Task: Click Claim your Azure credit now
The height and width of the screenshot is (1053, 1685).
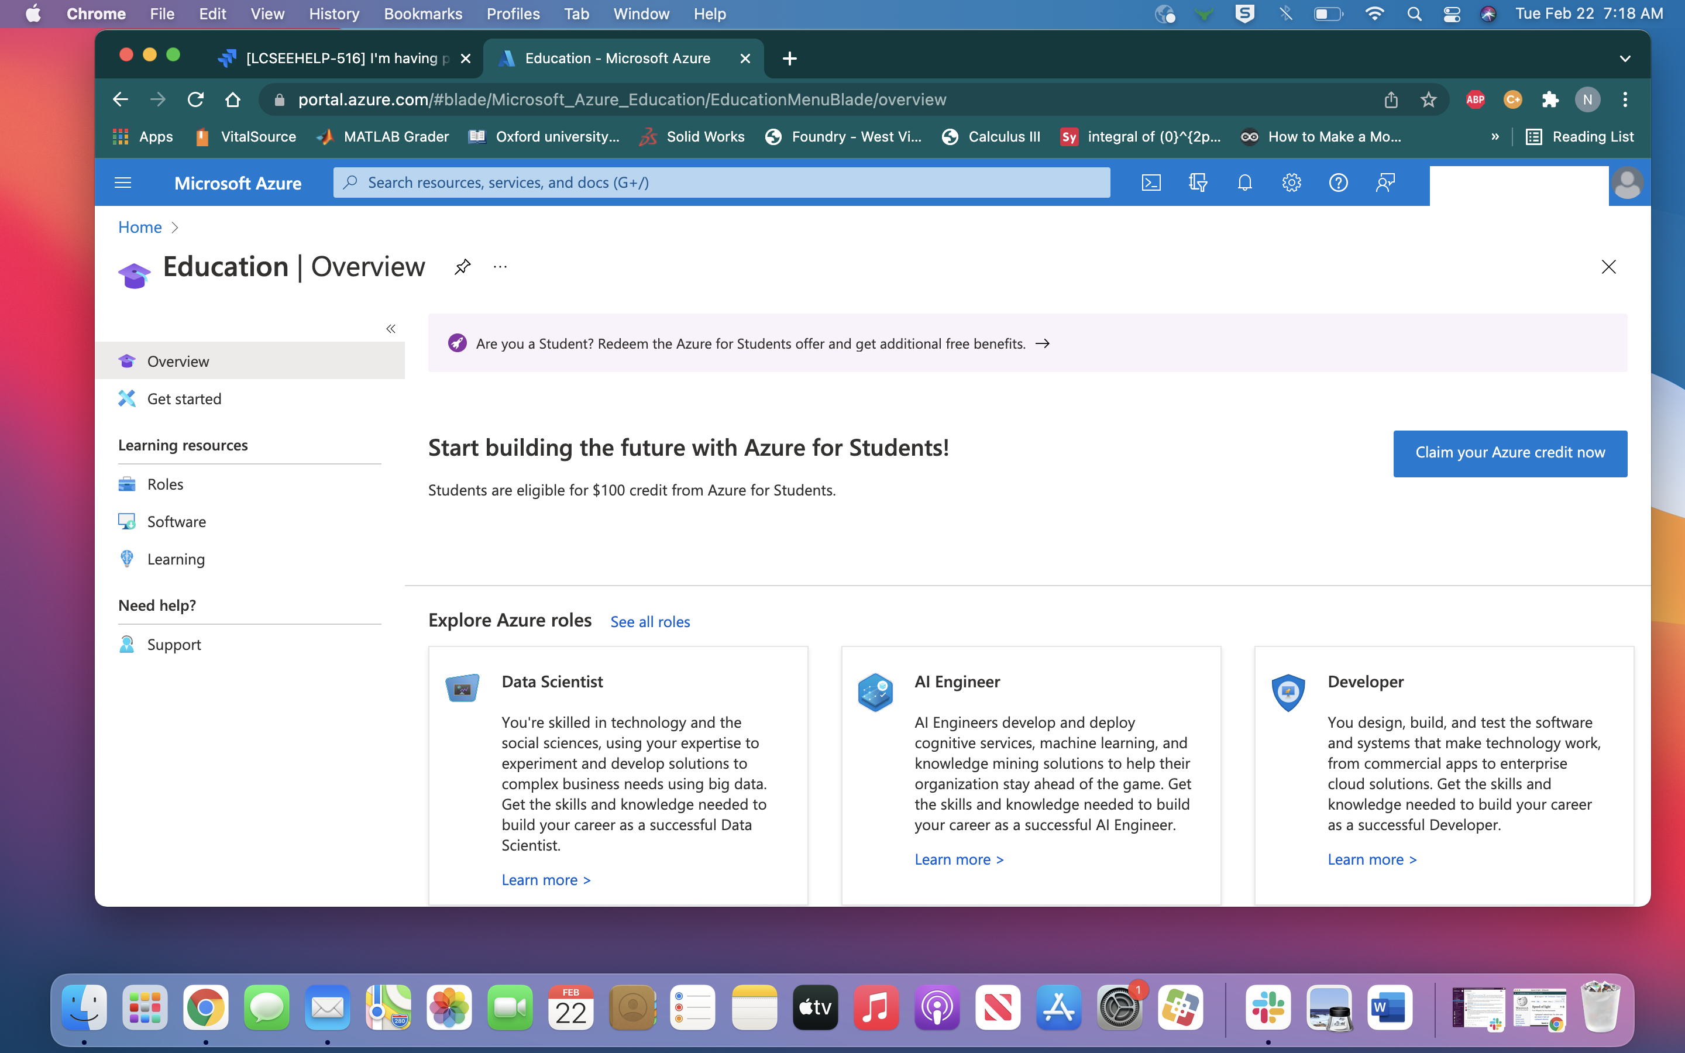Action: 1509,453
